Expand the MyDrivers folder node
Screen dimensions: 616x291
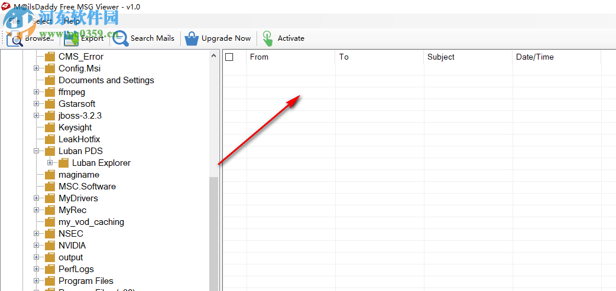point(37,198)
